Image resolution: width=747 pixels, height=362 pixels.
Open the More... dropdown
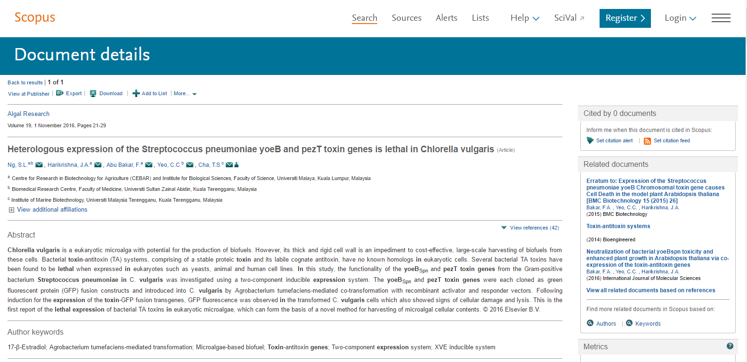tap(185, 94)
